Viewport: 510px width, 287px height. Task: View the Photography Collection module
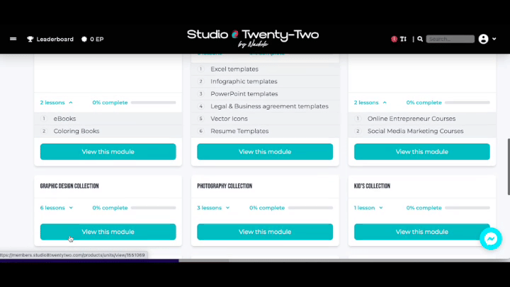264,231
